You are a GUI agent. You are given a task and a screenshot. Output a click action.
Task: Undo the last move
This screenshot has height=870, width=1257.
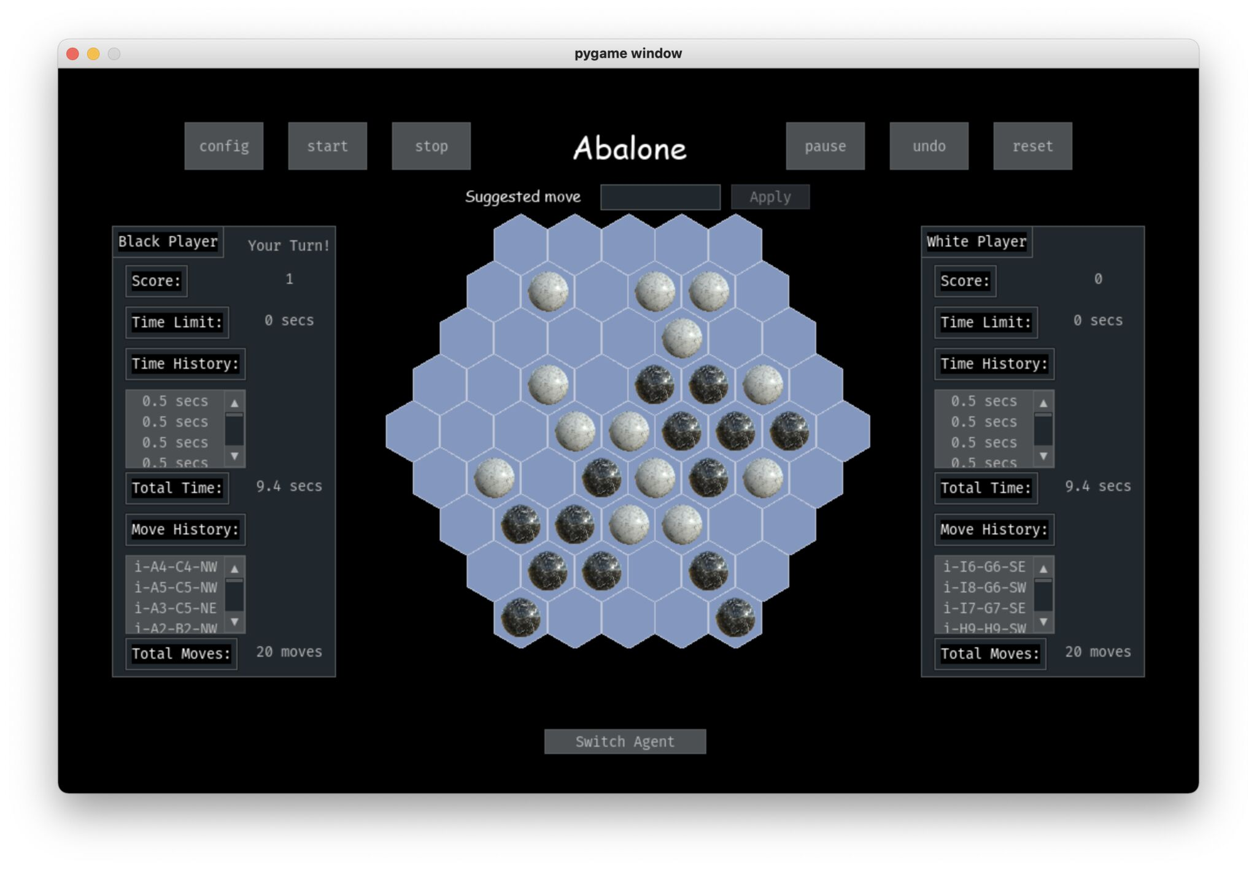click(x=929, y=146)
